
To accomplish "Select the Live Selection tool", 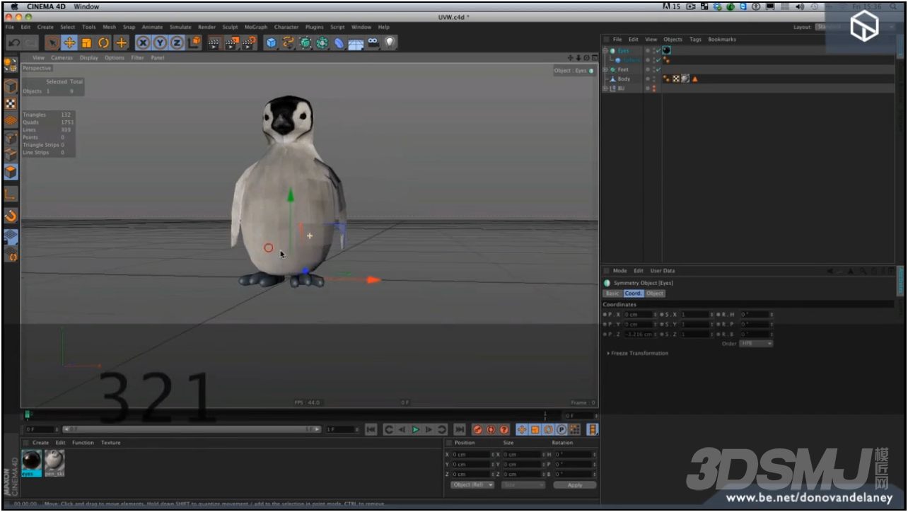I will point(52,43).
